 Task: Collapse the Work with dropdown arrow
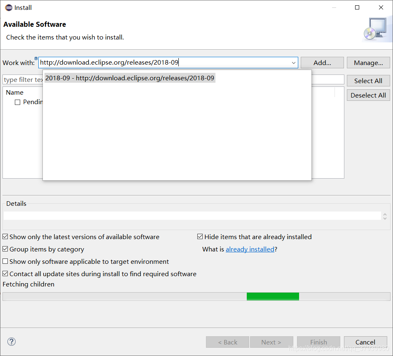[293, 63]
